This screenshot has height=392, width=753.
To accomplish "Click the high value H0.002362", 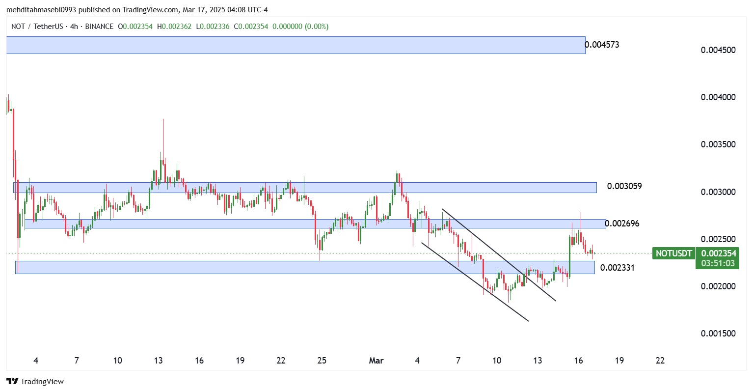I will (x=174, y=27).
